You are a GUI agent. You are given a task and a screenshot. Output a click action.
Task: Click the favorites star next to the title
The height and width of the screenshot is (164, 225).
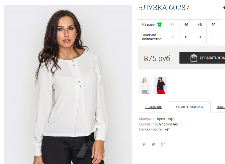point(224,8)
